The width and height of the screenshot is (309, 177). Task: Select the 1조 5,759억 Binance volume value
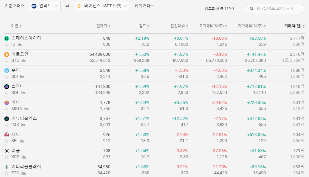(293, 60)
